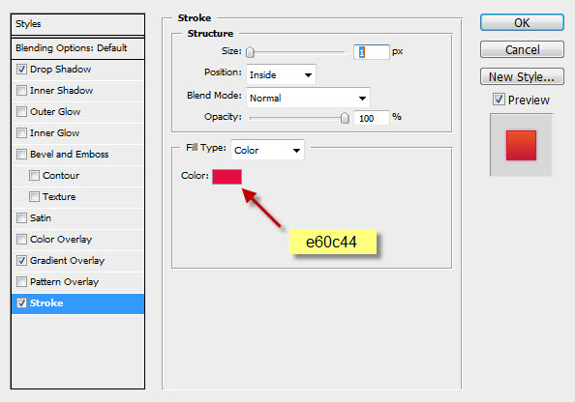The width and height of the screenshot is (575, 402).
Task: Enable the Texture checkbox
Action: coord(34,196)
